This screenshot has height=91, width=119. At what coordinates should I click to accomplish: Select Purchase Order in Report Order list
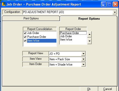73,33
